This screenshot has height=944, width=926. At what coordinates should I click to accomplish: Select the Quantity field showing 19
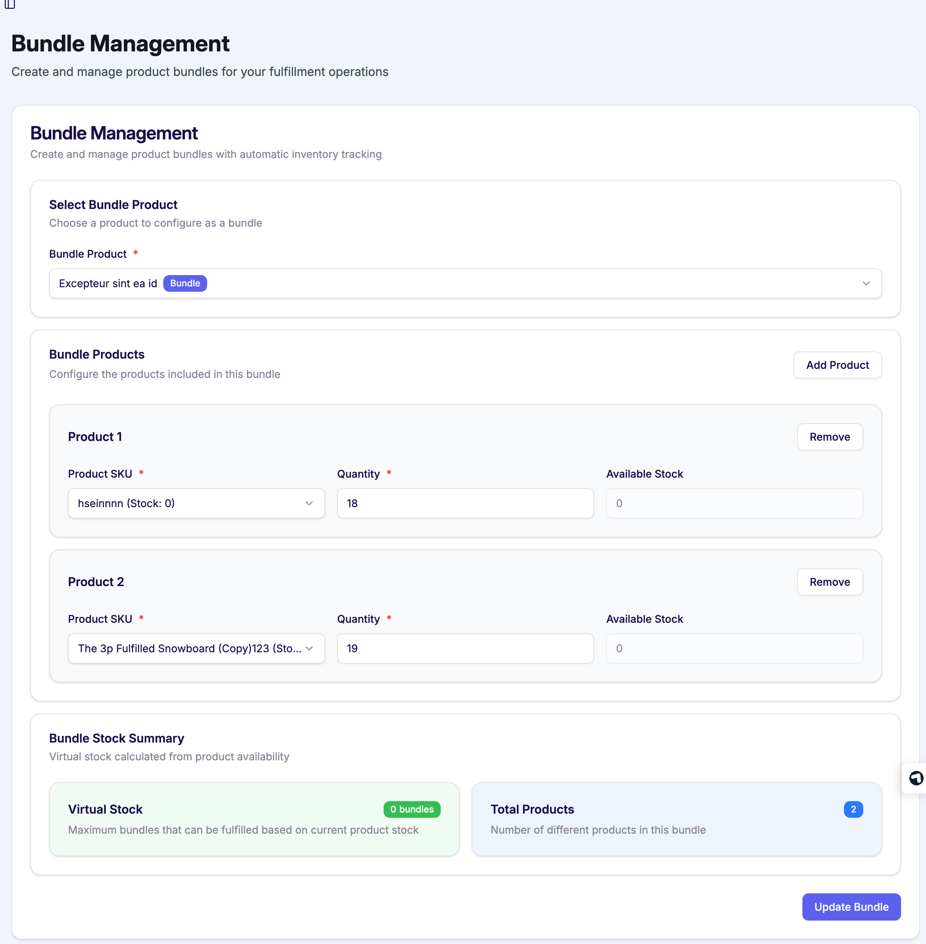coord(465,648)
